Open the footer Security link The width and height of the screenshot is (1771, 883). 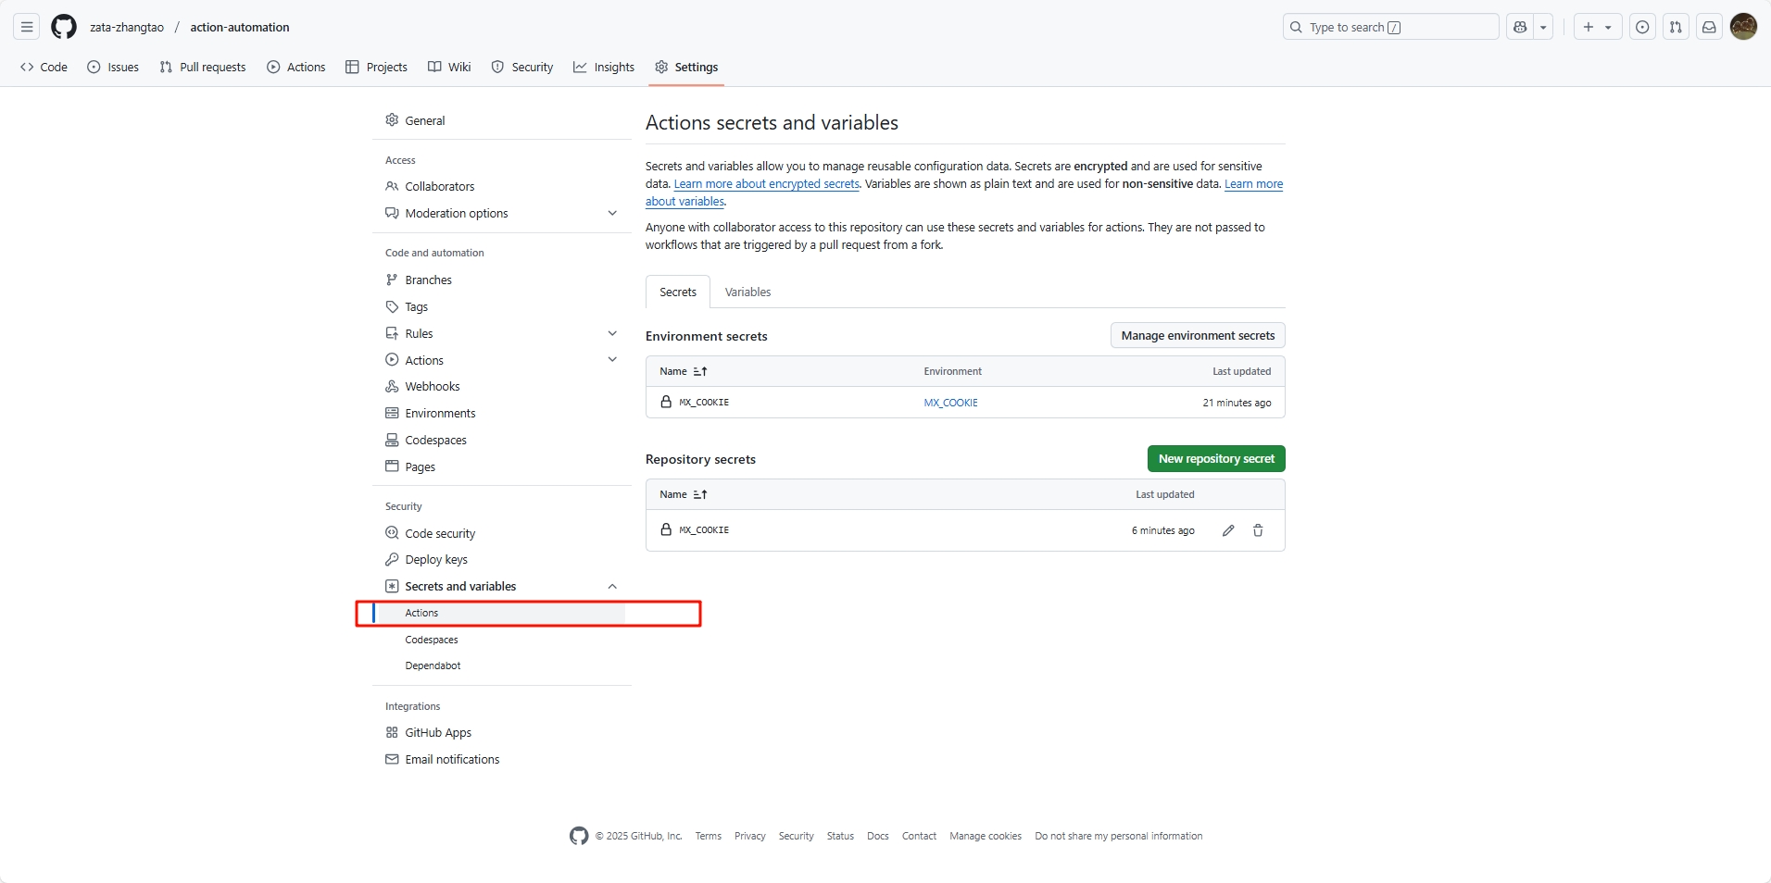pos(797,836)
